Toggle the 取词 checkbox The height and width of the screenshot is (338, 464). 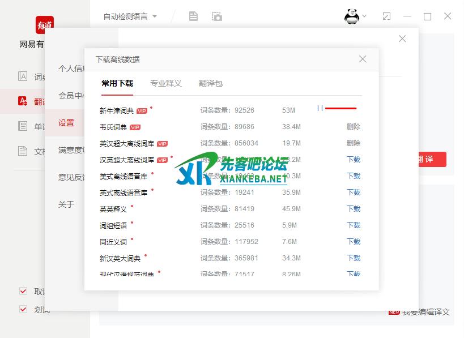point(23,291)
